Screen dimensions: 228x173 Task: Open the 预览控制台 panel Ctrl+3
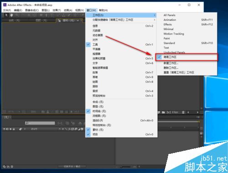click(x=121, y=96)
